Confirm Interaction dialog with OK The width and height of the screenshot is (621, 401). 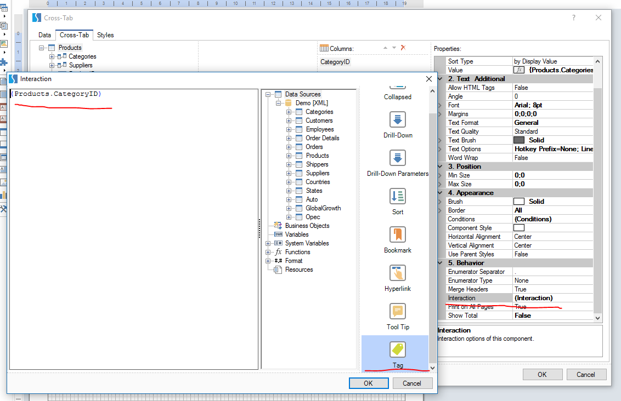click(x=368, y=383)
